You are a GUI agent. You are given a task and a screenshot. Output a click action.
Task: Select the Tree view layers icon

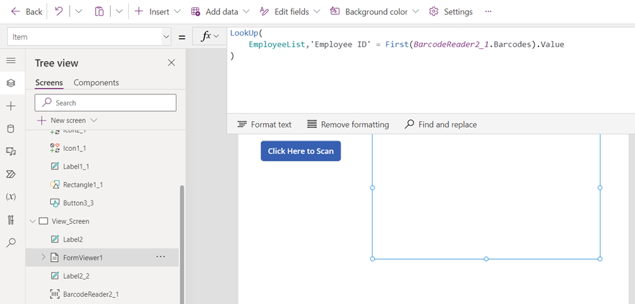11,83
